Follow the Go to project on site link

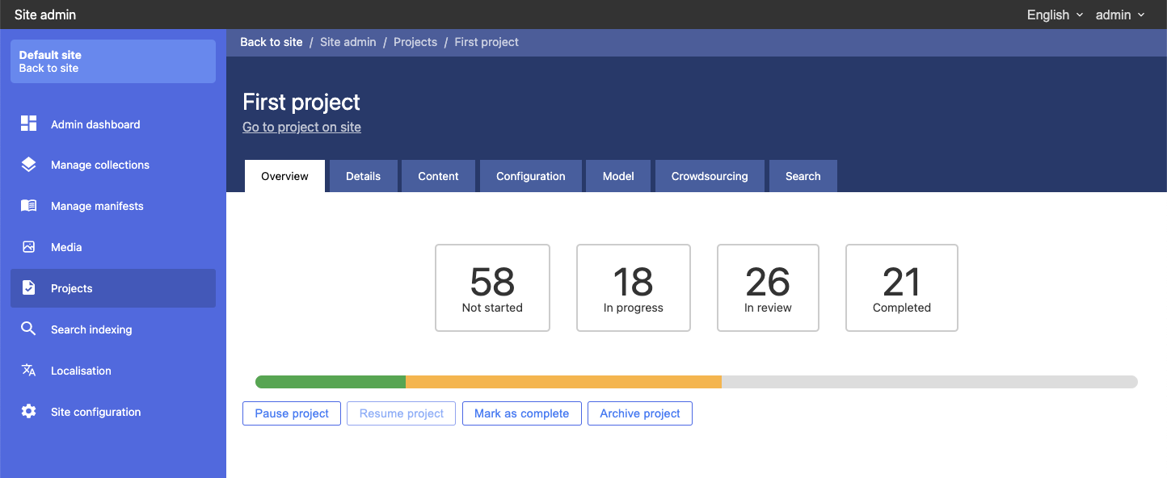(x=301, y=127)
